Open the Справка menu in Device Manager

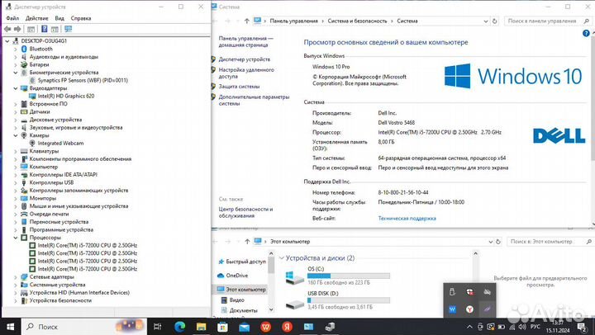81,18
